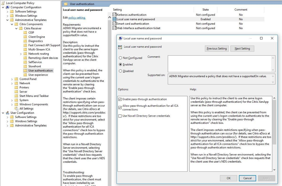Select the Disabled radio button
Image resolution: width=282 pixels, height=186 pixels.
pos(120,71)
